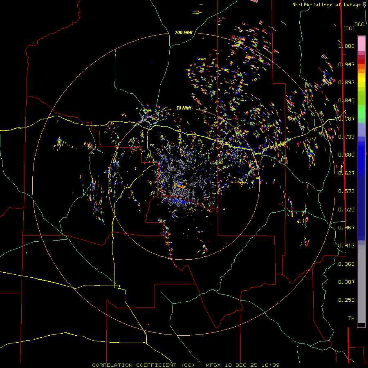Select the 0.573 legend value
The width and height of the screenshot is (368, 368).
click(x=346, y=191)
